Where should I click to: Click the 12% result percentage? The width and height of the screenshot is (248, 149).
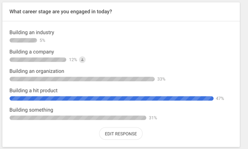pyautogui.click(x=73, y=60)
